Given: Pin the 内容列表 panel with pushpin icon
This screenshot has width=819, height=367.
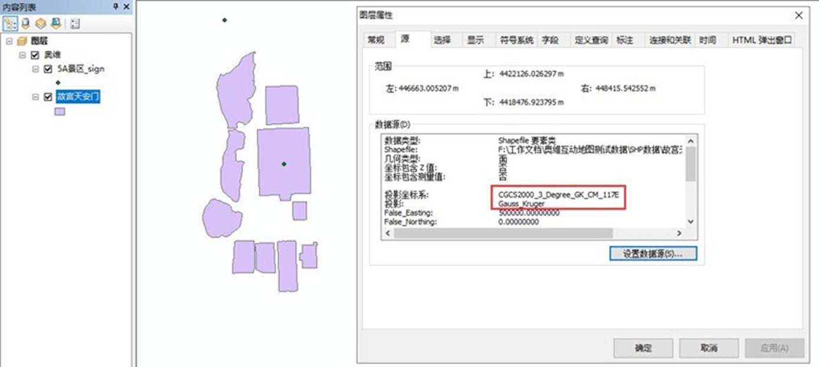Looking at the screenshot, I should click(x=116, y=6).
